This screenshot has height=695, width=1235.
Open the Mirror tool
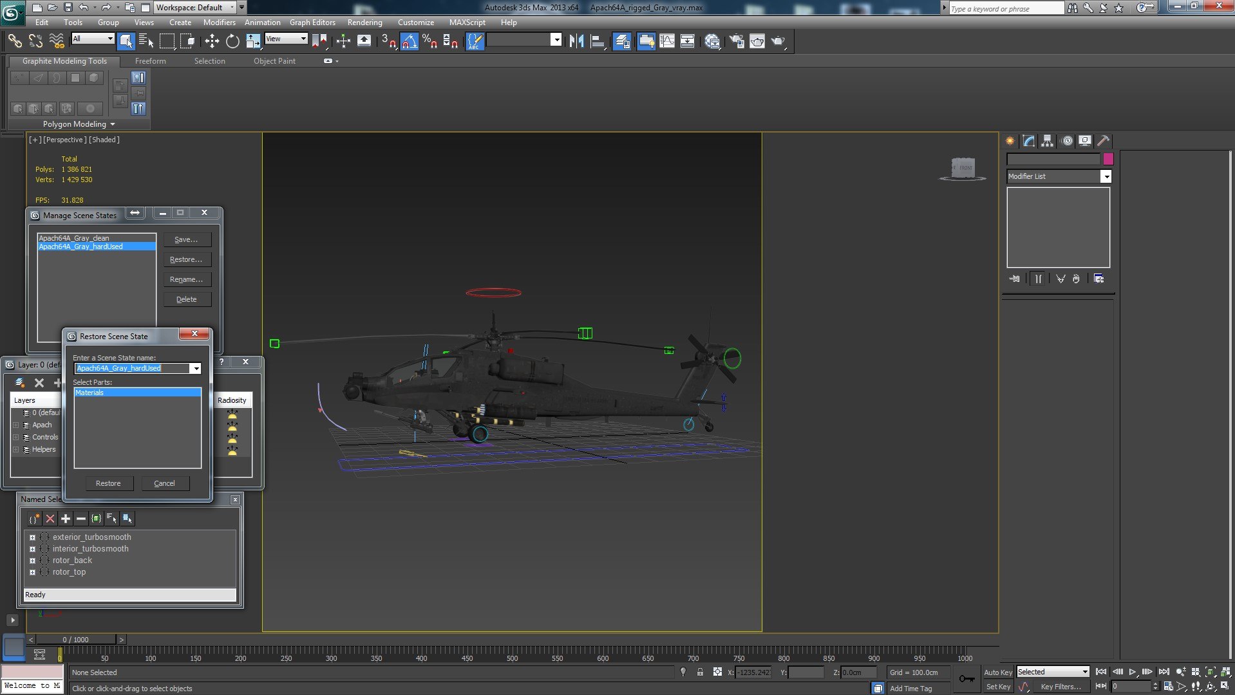point(576,41)
